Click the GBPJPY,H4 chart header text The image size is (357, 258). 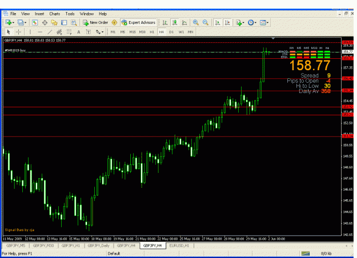pos(35,41)
